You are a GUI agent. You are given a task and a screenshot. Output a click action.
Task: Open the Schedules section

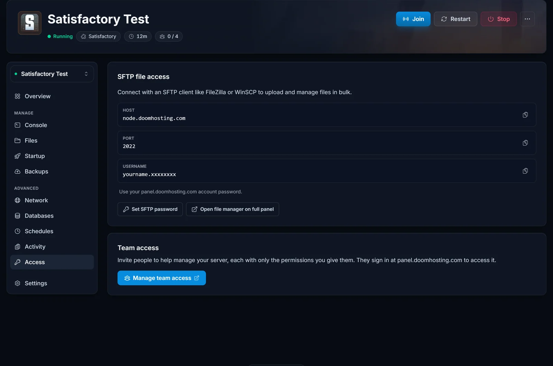coord(52,231)
